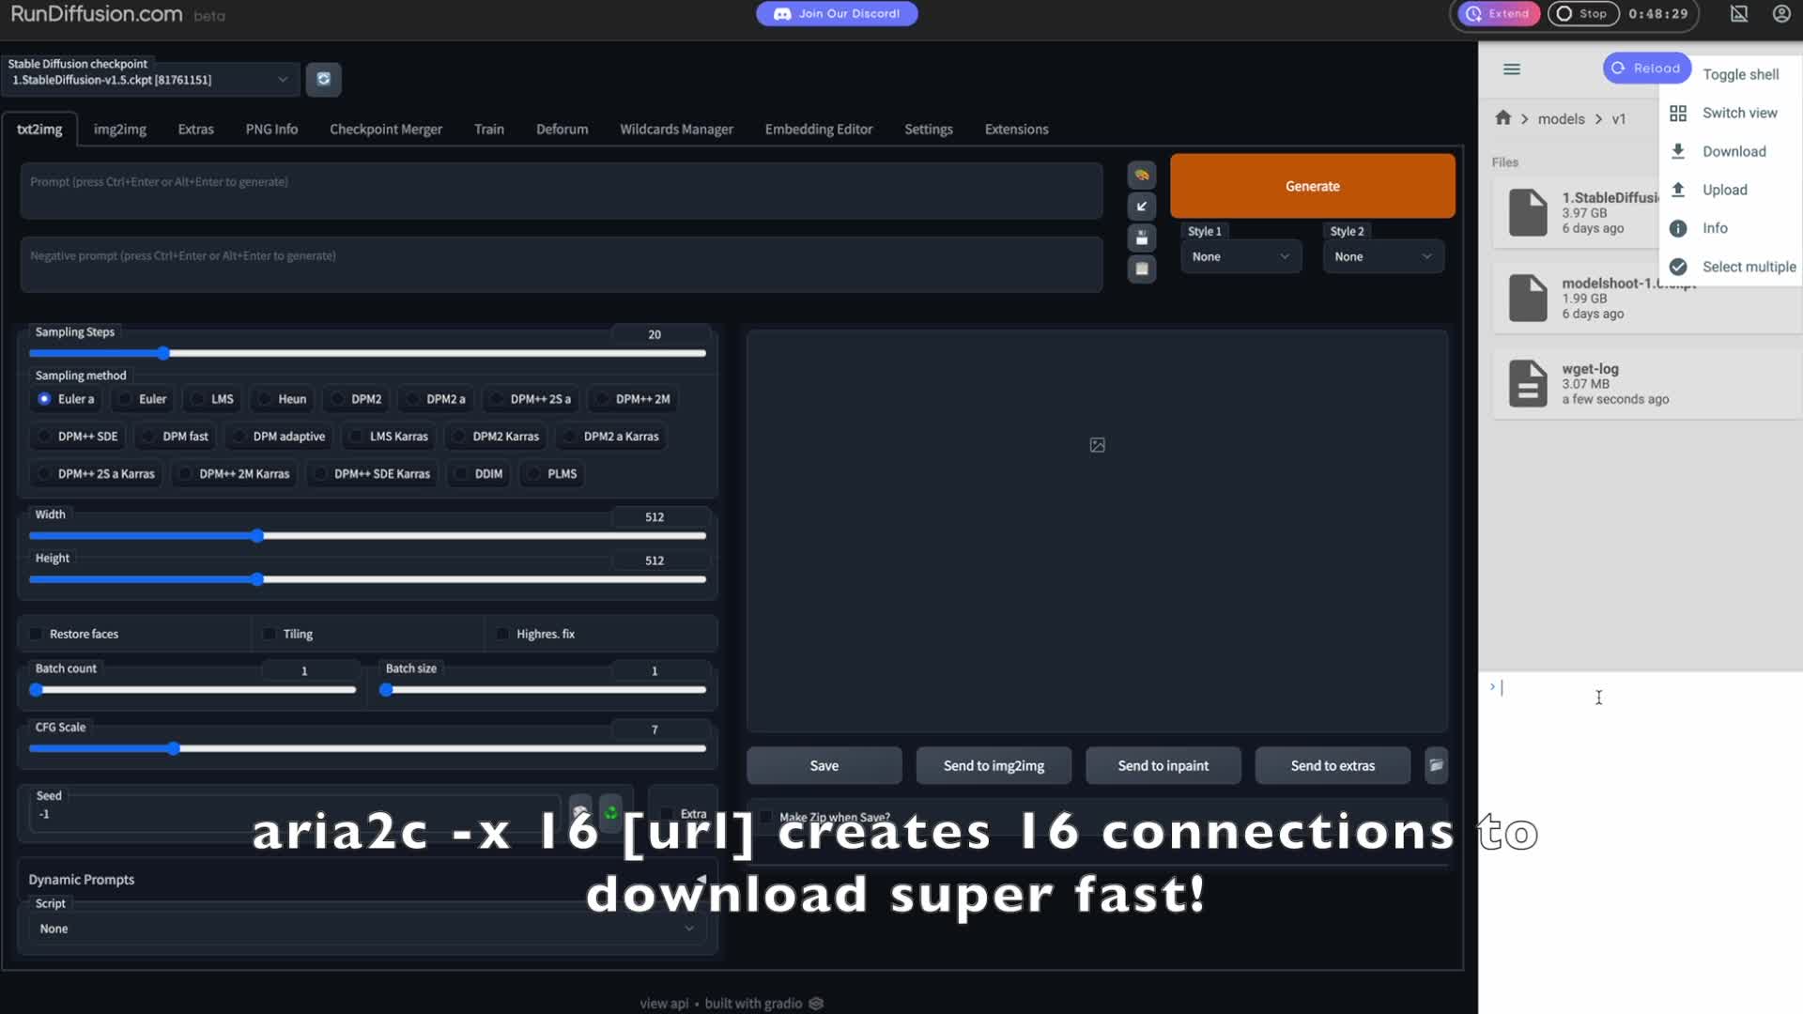This screenshot has height=1014, width=1803.
Task: Click the v1 breadcrumb folder
Action: (x=1618, y=118)
